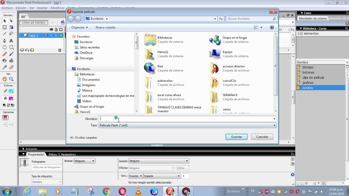Select the Oval tool
This screenshot has width=349, height=196.
(5, 47)
